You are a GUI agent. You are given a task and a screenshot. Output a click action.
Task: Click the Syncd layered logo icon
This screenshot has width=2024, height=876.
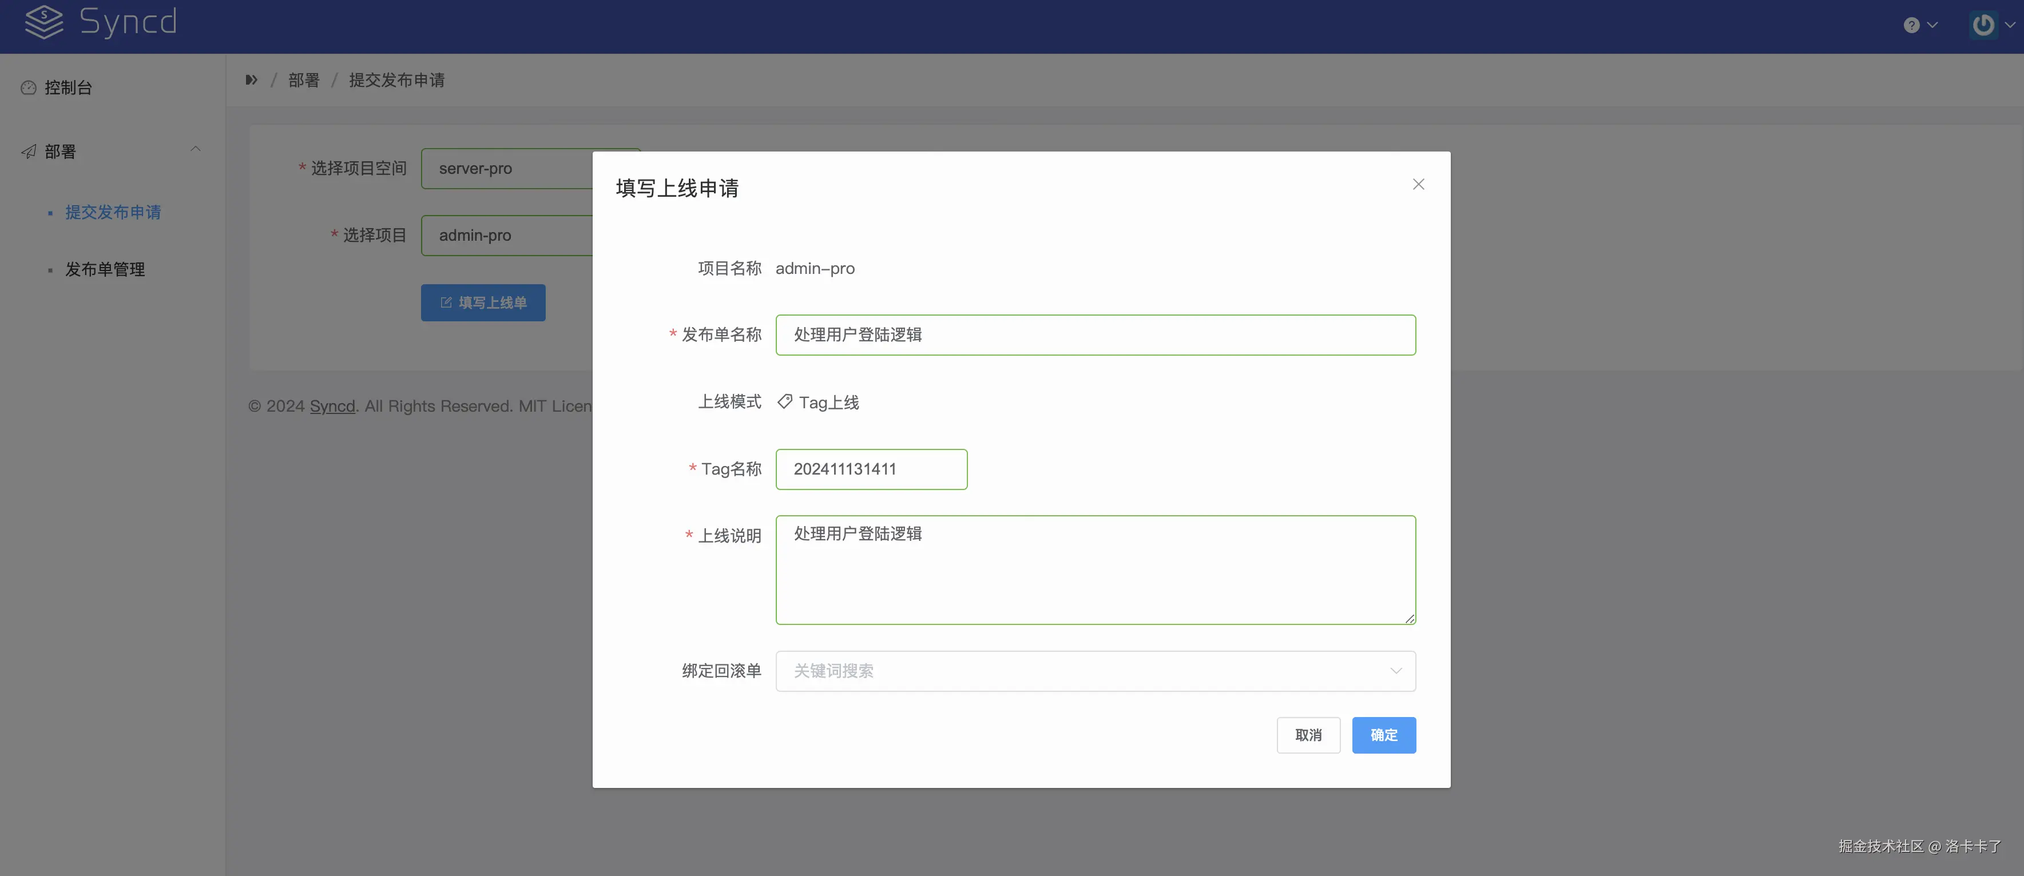(43, 22)
